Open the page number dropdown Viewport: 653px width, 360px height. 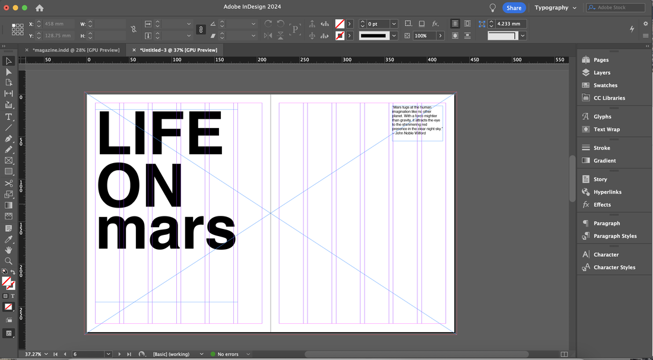click(109, 354)
